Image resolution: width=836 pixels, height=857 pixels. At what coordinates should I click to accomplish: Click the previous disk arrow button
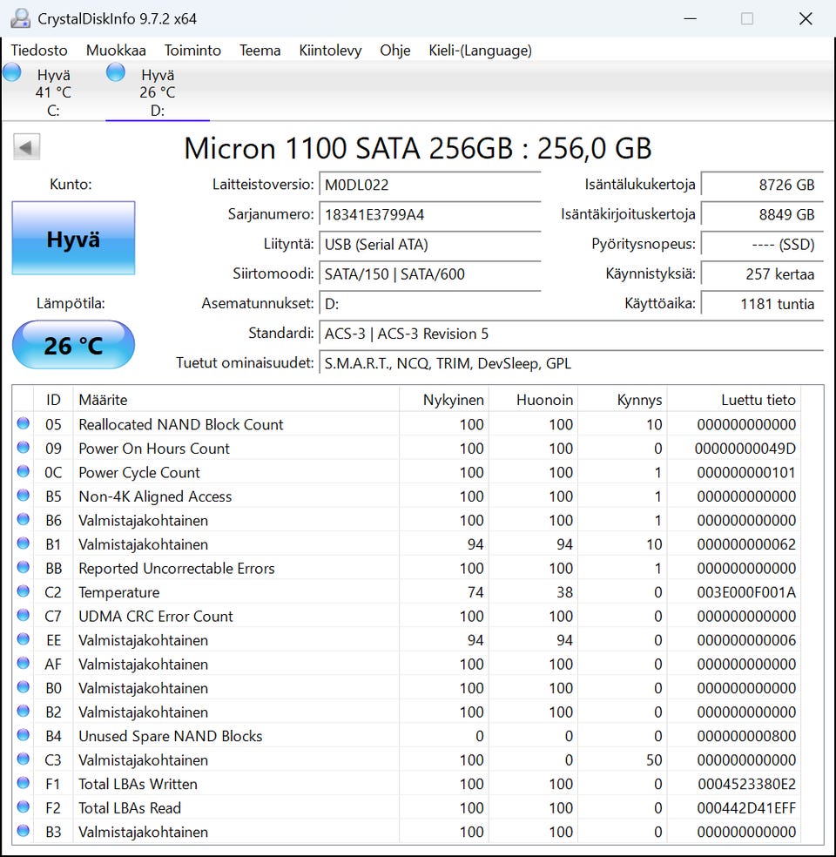tap(26, 147)
